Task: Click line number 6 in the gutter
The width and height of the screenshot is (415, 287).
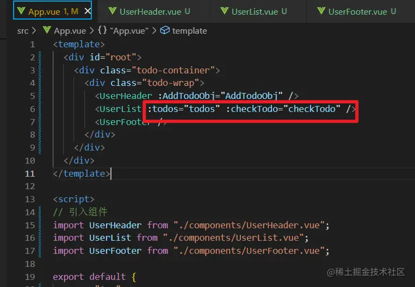Action: coord(32,109)
